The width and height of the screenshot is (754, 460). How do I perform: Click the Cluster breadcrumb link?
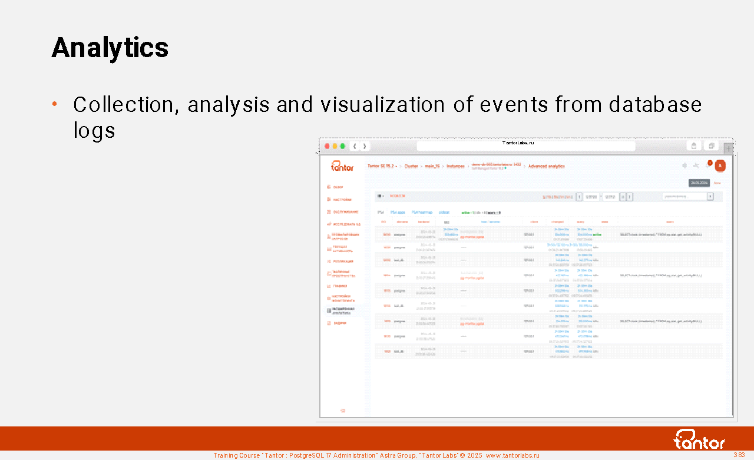411,166
